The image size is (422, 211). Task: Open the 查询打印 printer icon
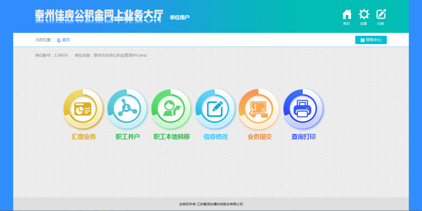[303, 109]
